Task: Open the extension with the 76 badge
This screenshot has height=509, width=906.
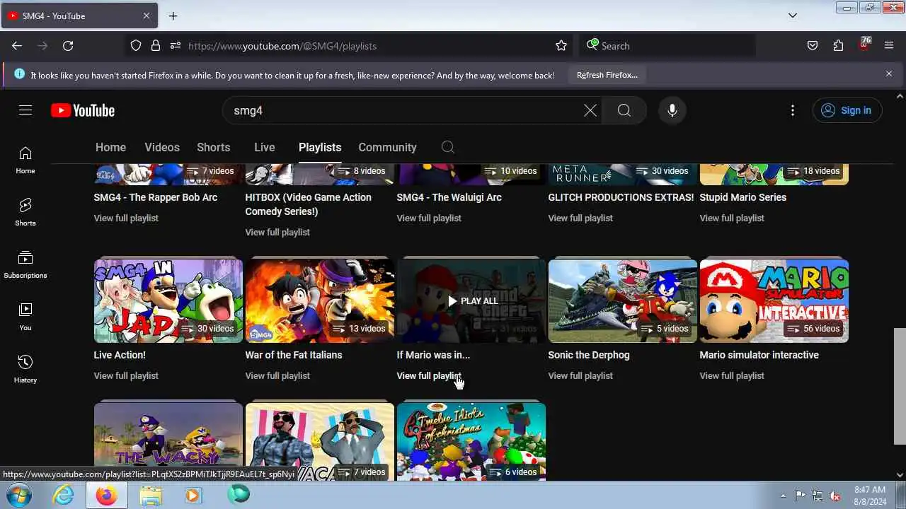Action: coord(864,45)
